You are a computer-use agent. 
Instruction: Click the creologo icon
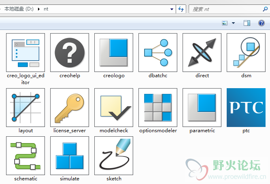coord(114,53)
